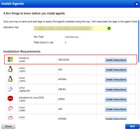Viewport: 140px width, 131px height.
Task: Click the 's390x' architecture cell
Action: tap(77, 99)
